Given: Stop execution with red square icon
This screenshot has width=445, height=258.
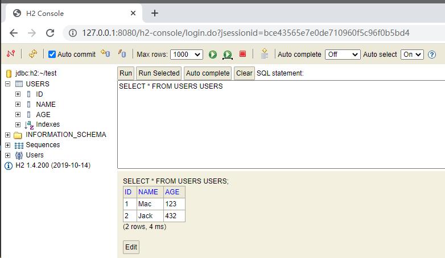Looking at the screenshot, I should click(242, 54).
